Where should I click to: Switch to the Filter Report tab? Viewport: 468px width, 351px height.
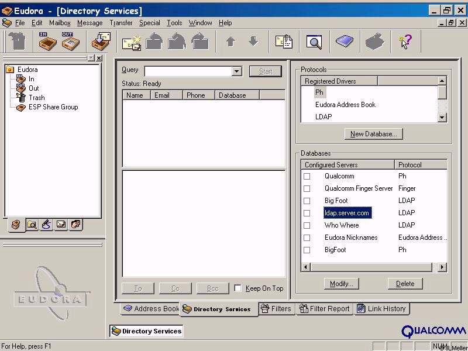tap(325, 309)
